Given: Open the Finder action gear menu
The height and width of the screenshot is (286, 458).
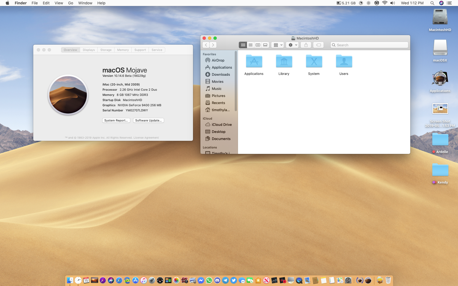Looking at the screenshot, I should click(x=292, y=45).
